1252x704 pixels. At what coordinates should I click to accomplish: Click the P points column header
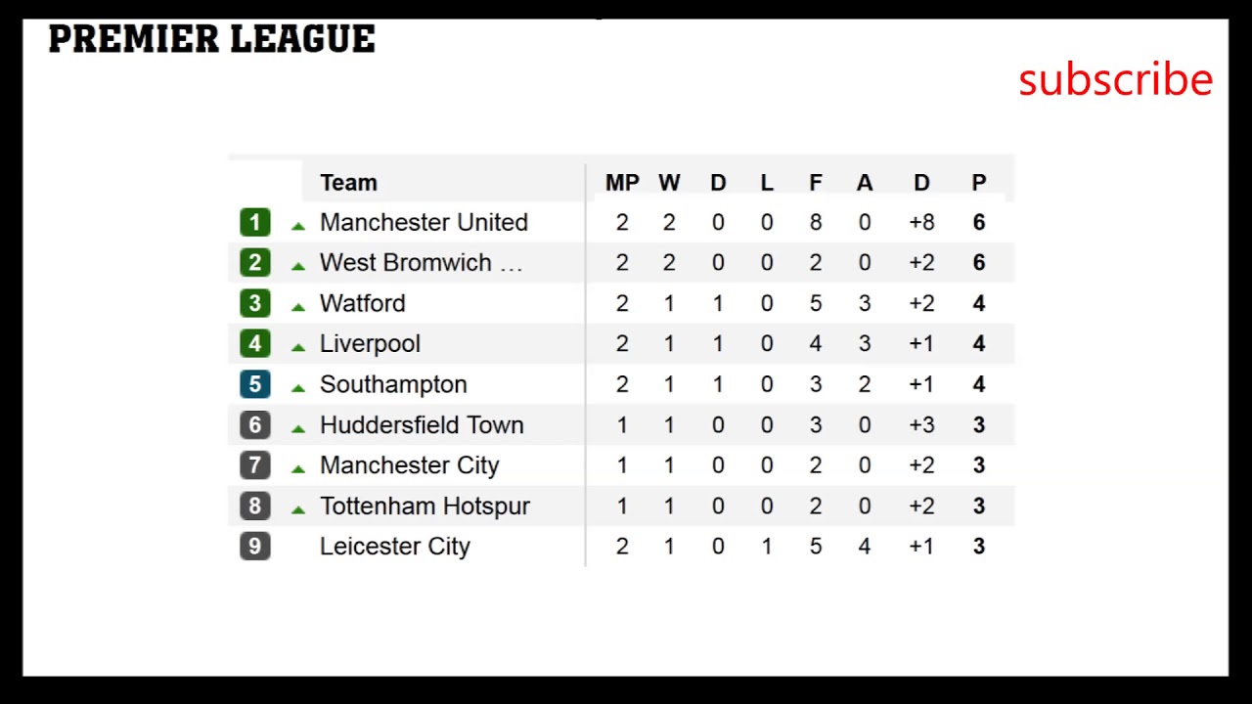click(x=979, y=183)
